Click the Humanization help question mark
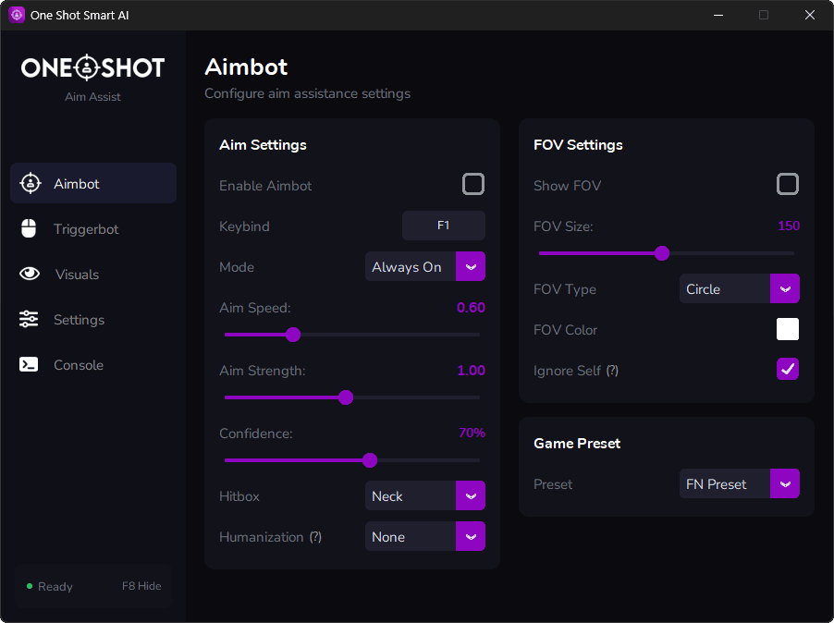 point(315,537)
